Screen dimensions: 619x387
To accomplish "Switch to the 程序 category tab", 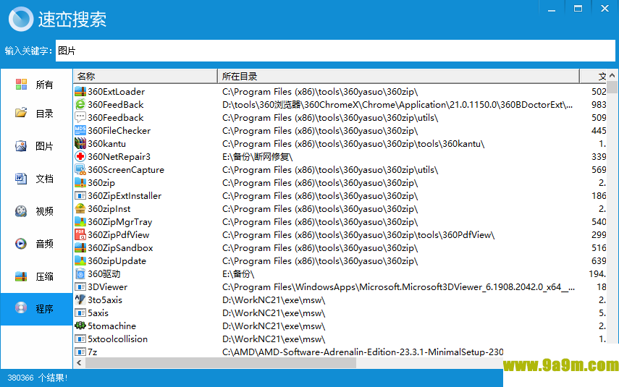I will coord(36,309).
